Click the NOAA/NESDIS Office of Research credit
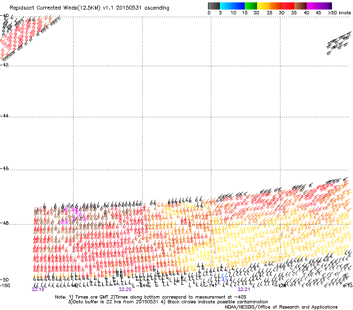353x310 pixels. [281, 307]
